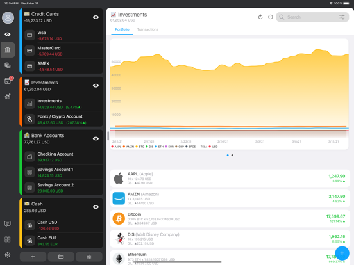Select the Visa card account

pyautogui.click(x=63, y=35)
